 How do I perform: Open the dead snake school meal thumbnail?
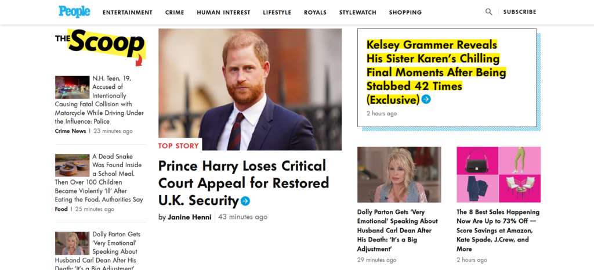[72, 165]
